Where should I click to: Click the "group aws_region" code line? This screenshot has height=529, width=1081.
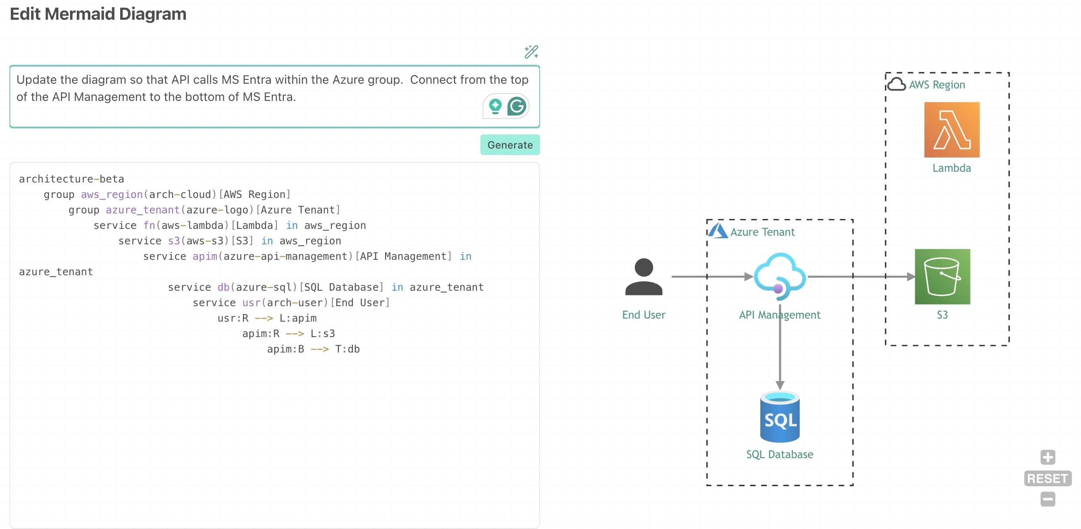pos(167,195)
